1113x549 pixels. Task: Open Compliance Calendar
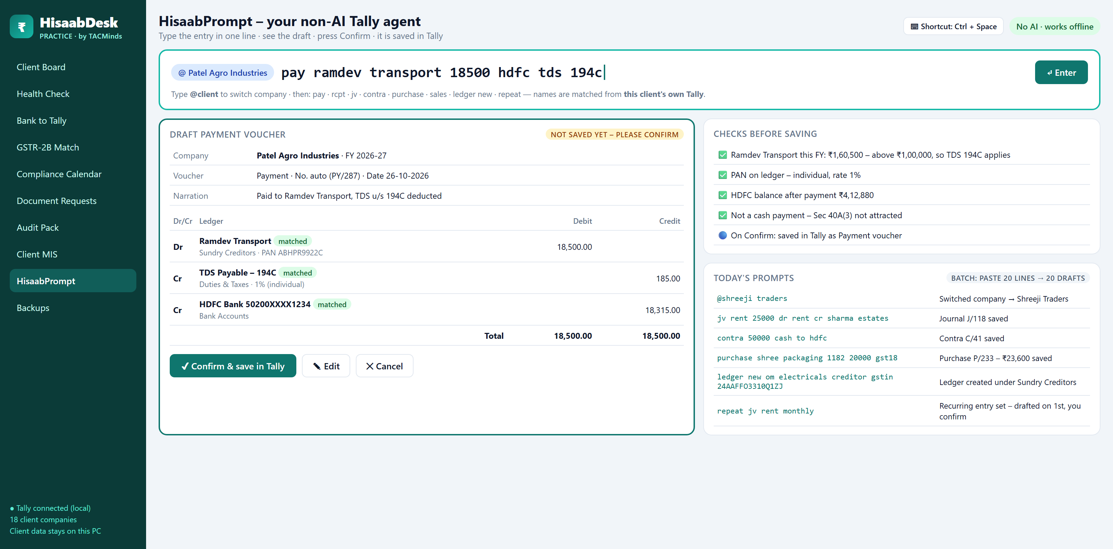point(73,174)
